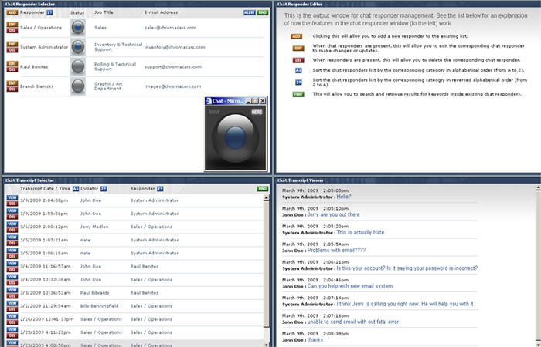Image resolution: width=541 pixels, height=347 pixels.
Task: Click transcript list scrollbar up arrow
Action: click(266, 198)
